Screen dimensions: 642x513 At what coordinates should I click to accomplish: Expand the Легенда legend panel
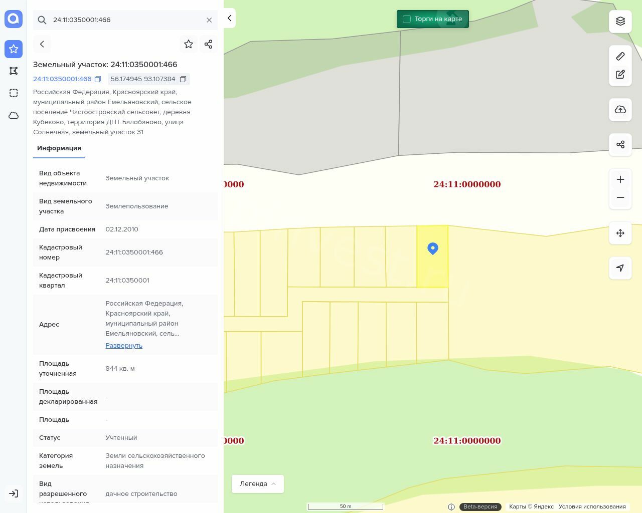(257, 484)
